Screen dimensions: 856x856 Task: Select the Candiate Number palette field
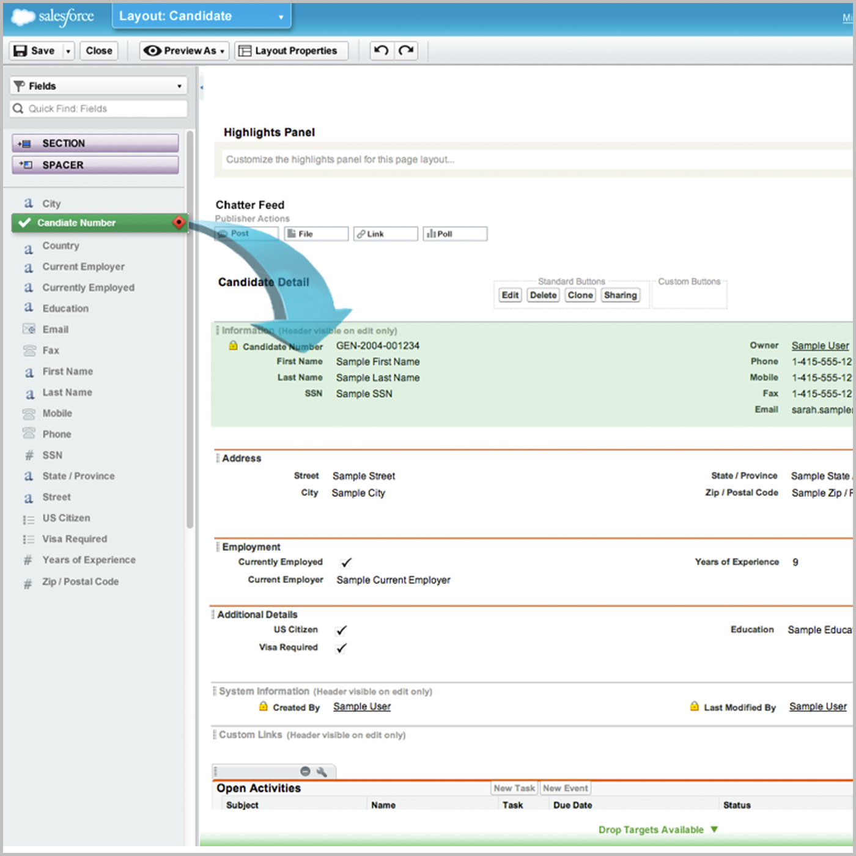click(x=99, y=223)
